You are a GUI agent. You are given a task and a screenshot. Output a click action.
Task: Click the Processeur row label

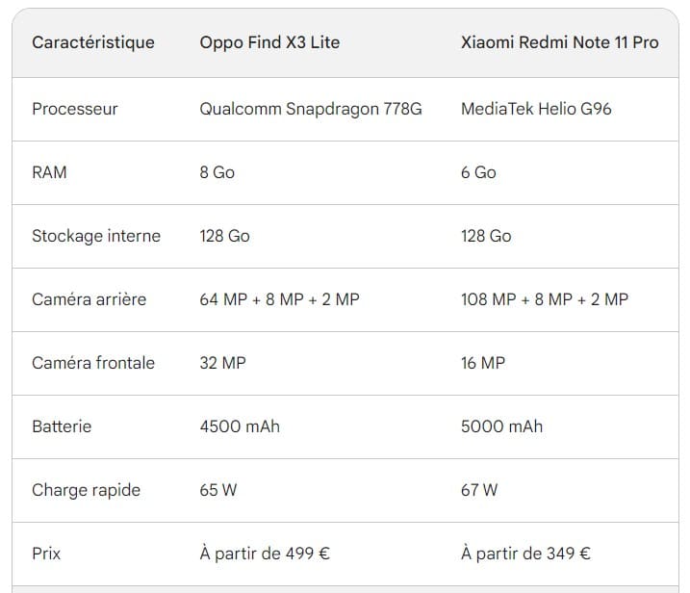[75, 109]
